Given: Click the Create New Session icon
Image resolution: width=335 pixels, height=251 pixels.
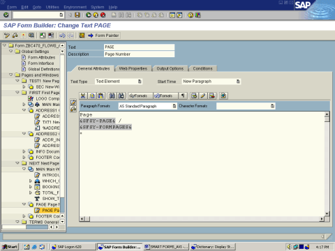Looking at the screenshot, I should (x=172, y=15).
